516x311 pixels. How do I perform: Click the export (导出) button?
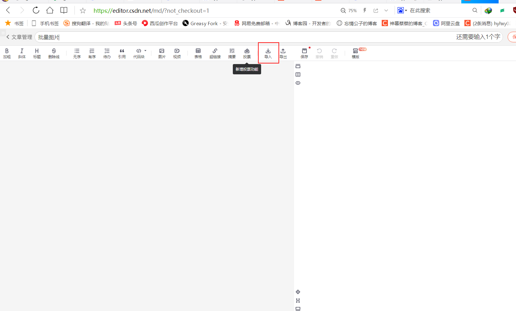tap(283, 53)
